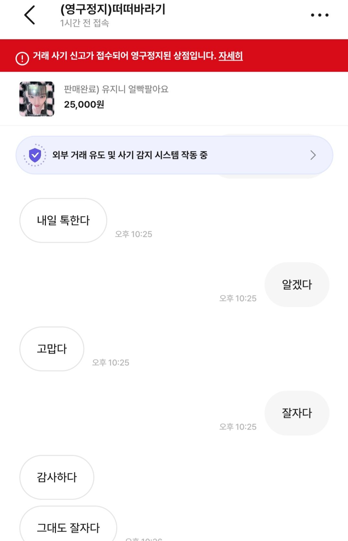This screenshot has width=348, height=541.
Task: Tap the 1시간 전 접속 status text
Action: coord(85,23)
